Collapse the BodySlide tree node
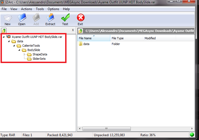The width and height of the screenshot is (199, 140). point(19,50)
